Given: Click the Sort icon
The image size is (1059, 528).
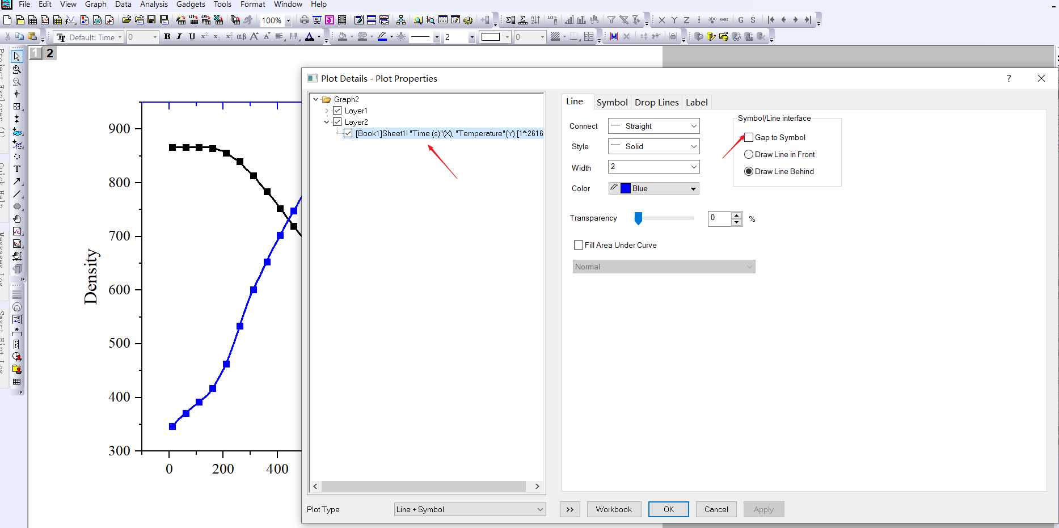Looking at the screenshot, I should point(535,20).
